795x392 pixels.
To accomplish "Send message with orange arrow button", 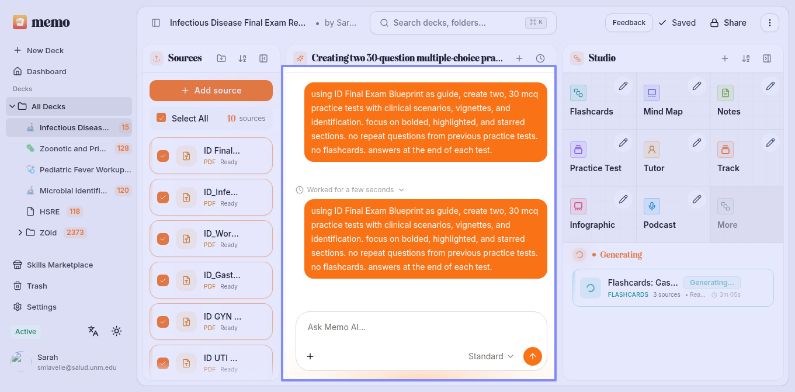I will (x=533, y=356).
